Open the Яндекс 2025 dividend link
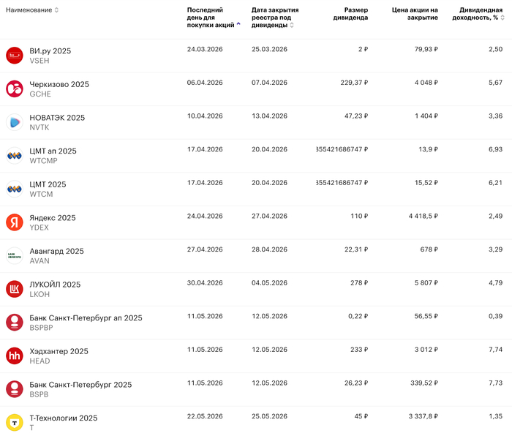Screen dimensions: 512x436 (x=52, y=218)
